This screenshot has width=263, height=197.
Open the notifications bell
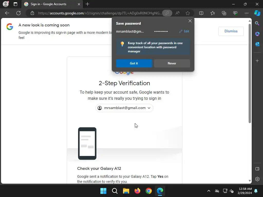(x=256, y=191)
